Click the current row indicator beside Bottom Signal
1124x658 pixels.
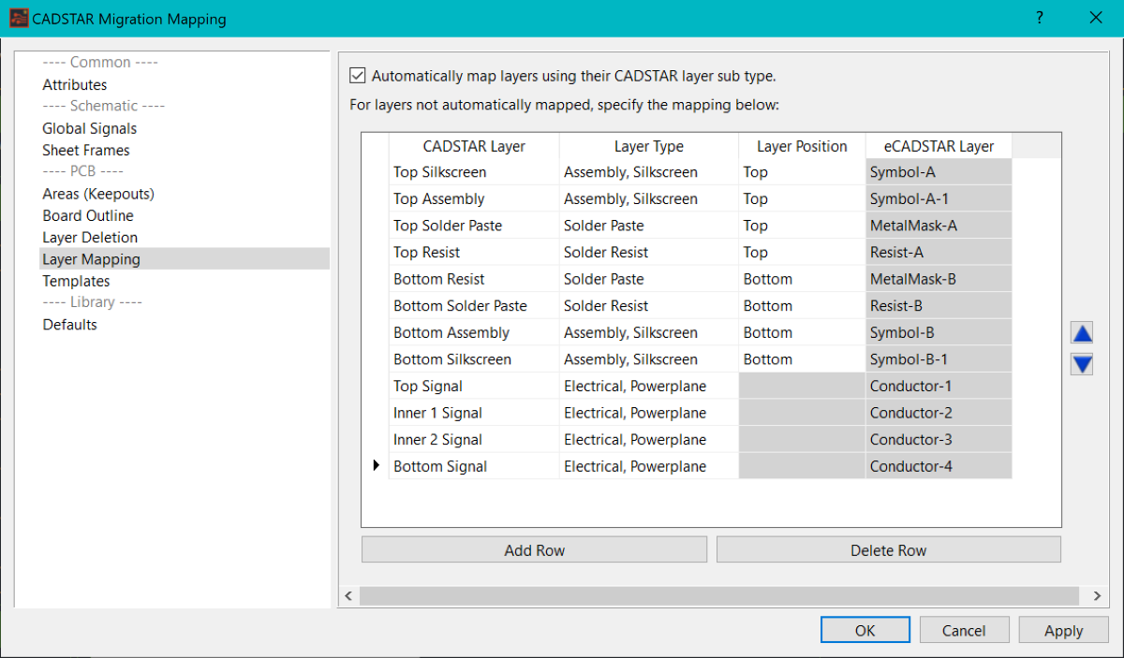[376, 466]
